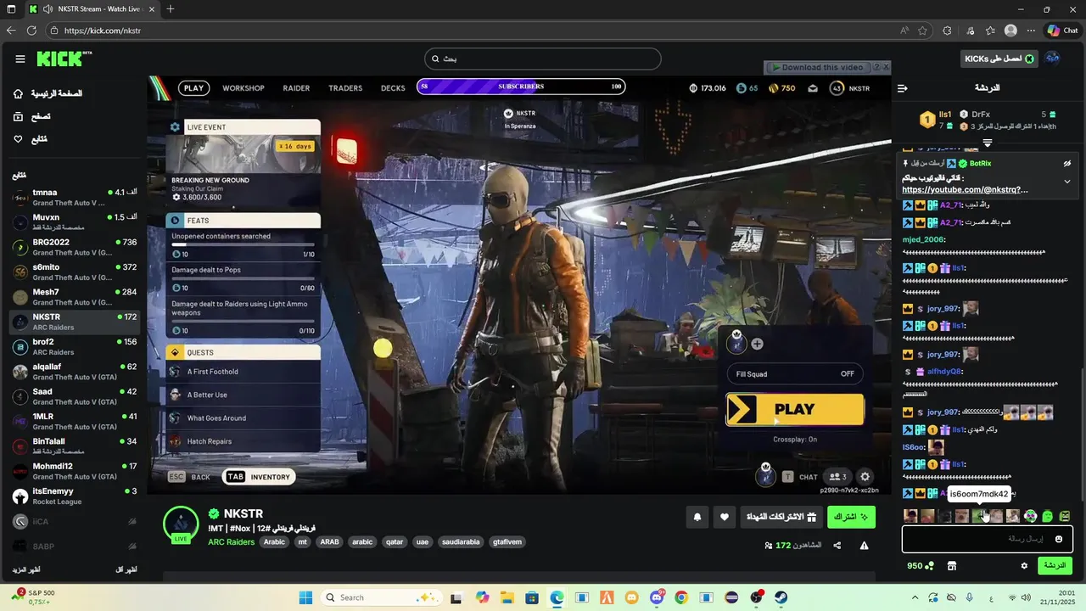Switch to the in-game TRADERS tab
The width and height of the screenshot is (1086, 611).
pyautogui.click(x=345, y=88)
